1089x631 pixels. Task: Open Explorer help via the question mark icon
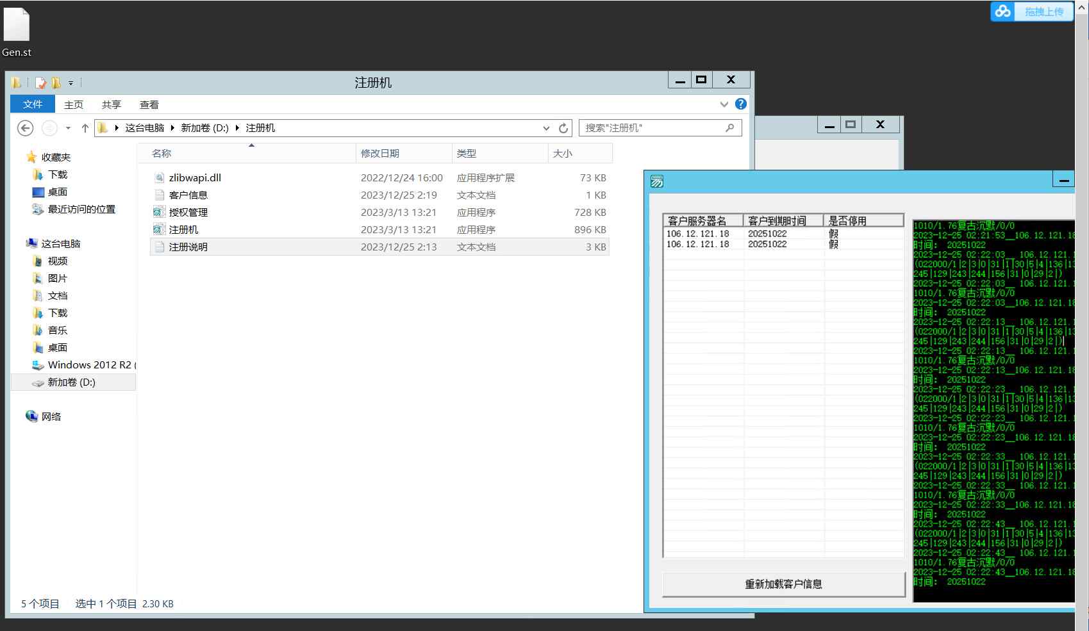pyautogui.click(x=741, y=104)
